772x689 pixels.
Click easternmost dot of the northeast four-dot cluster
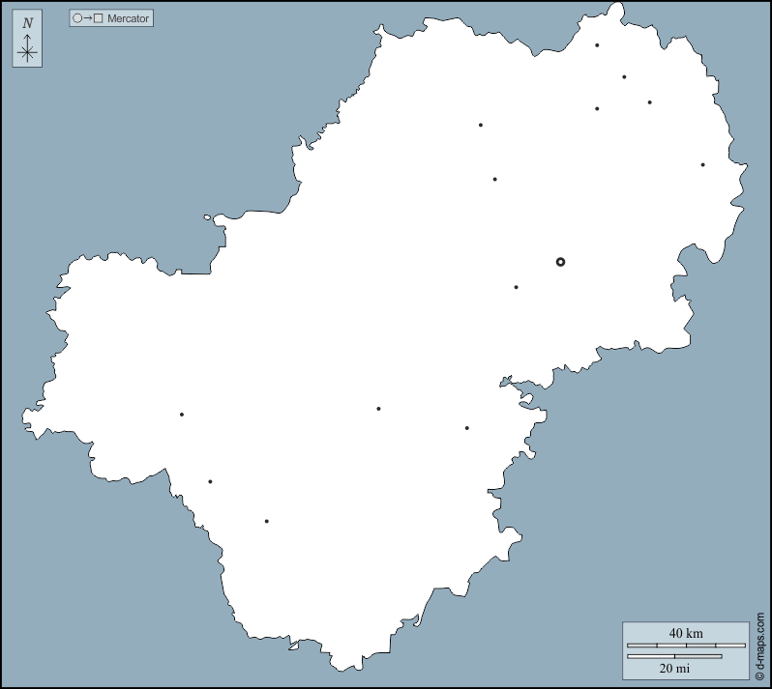(649, 102)
